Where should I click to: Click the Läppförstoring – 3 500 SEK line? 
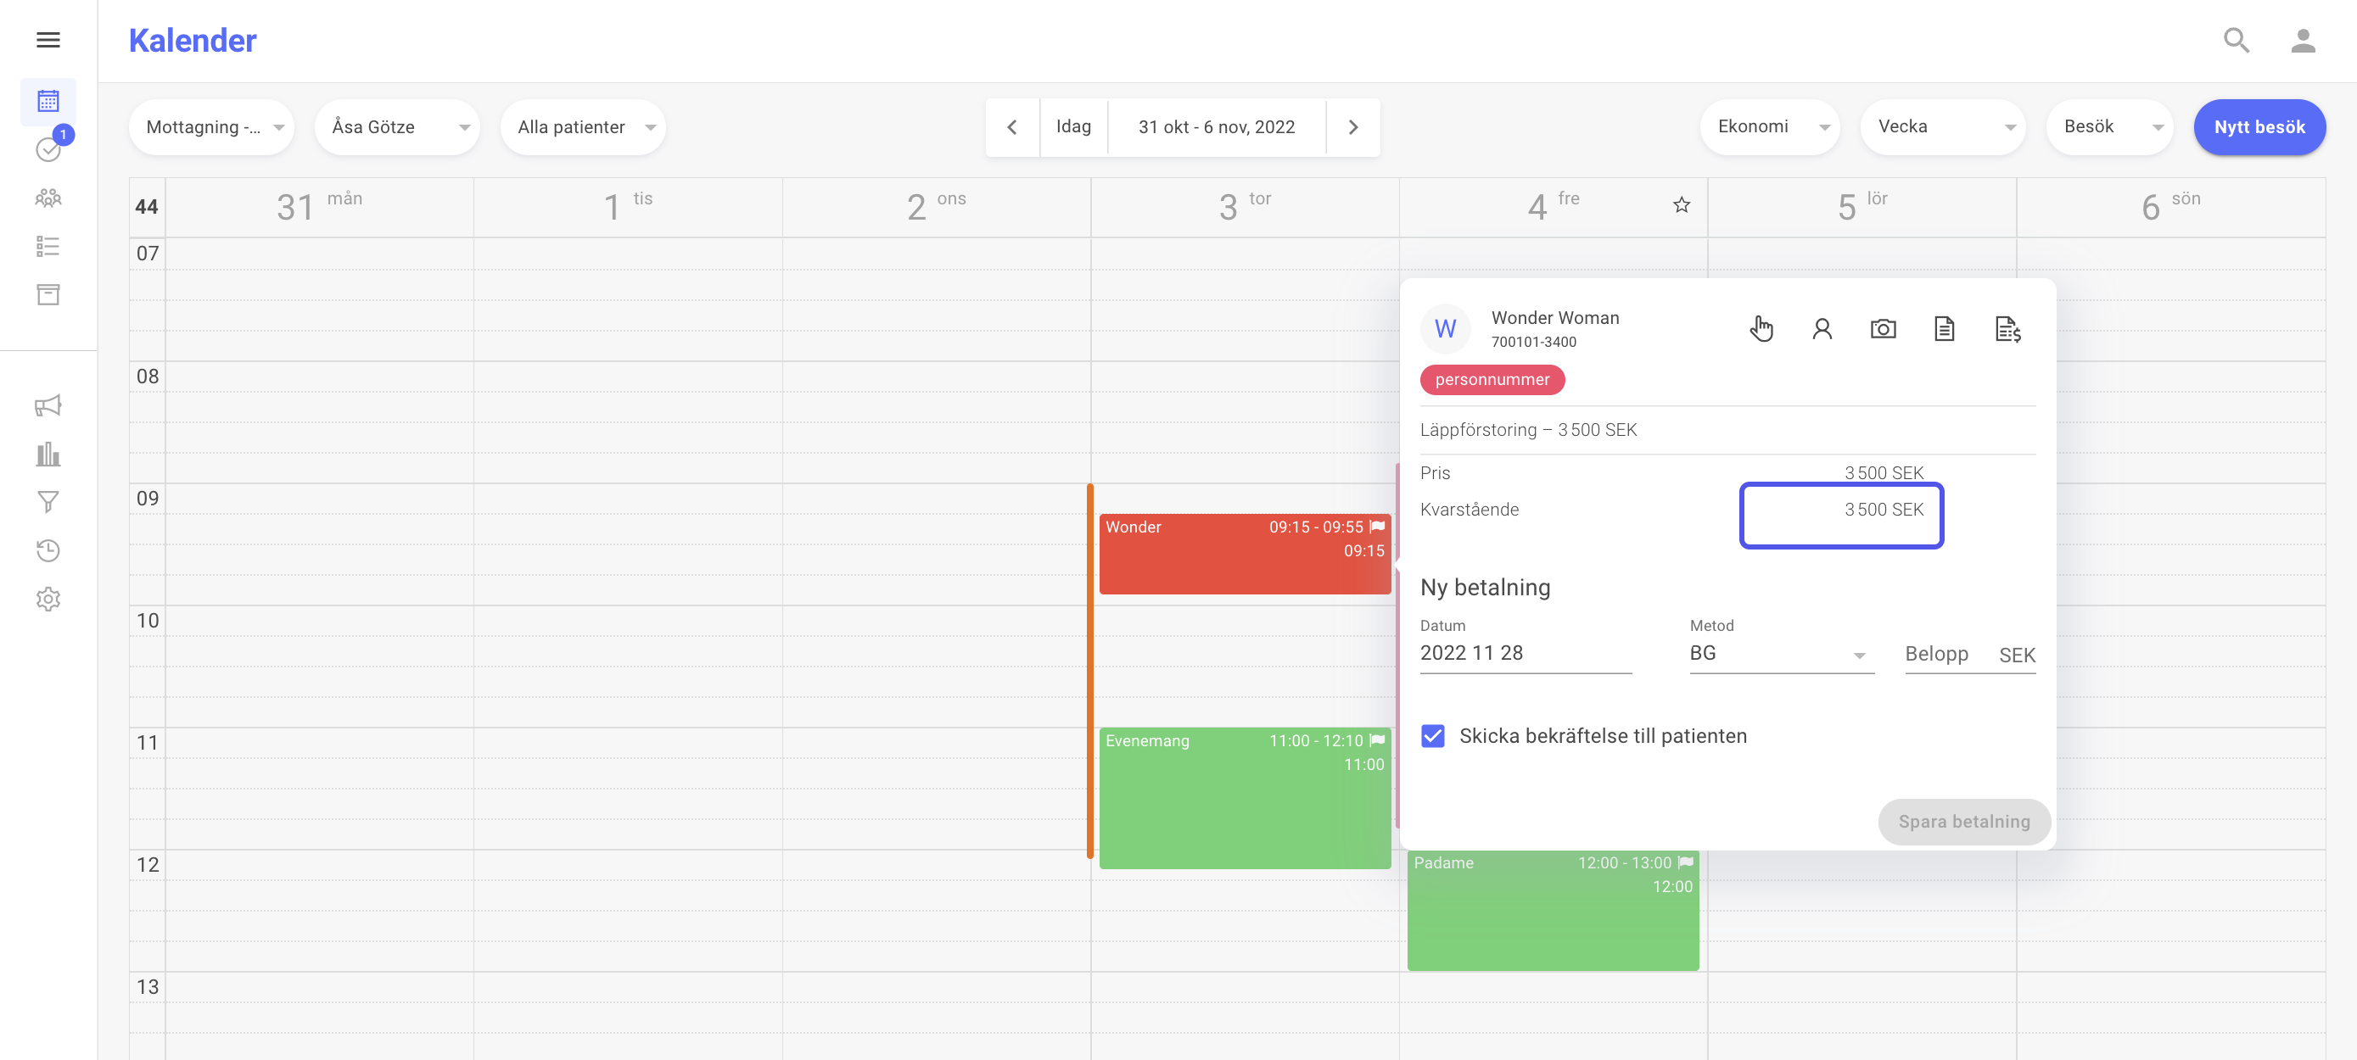coord(1528,430)
